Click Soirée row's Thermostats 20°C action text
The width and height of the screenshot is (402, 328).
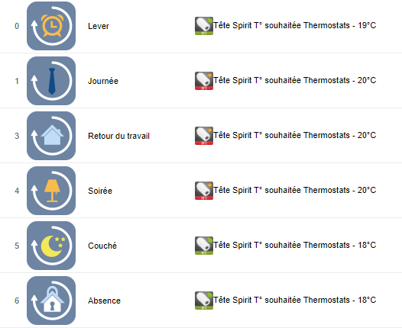pyautogui.click(x=295, y=190)
